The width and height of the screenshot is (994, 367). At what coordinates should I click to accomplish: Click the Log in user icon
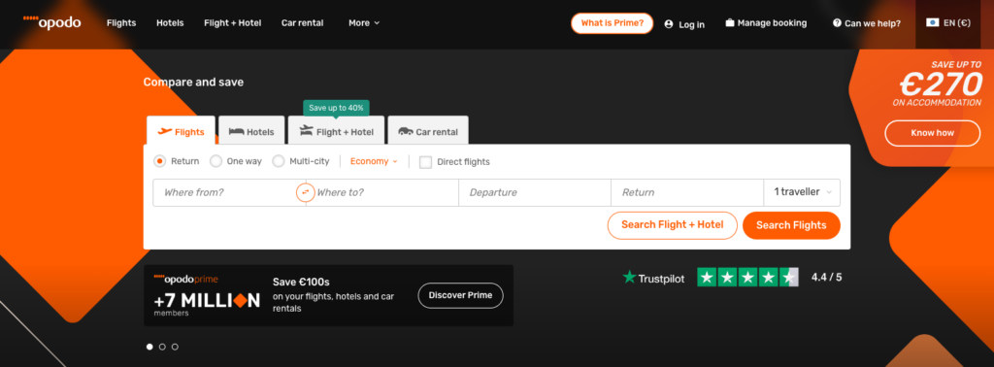pyautogui.click(x=669, y=24)
